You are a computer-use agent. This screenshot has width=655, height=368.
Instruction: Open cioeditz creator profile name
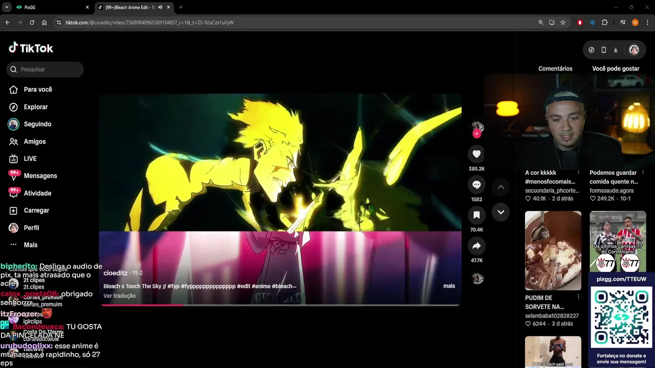coord(115,273)
